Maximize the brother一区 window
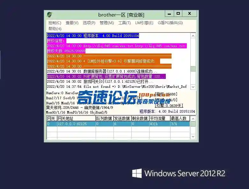 coord(178,14)
